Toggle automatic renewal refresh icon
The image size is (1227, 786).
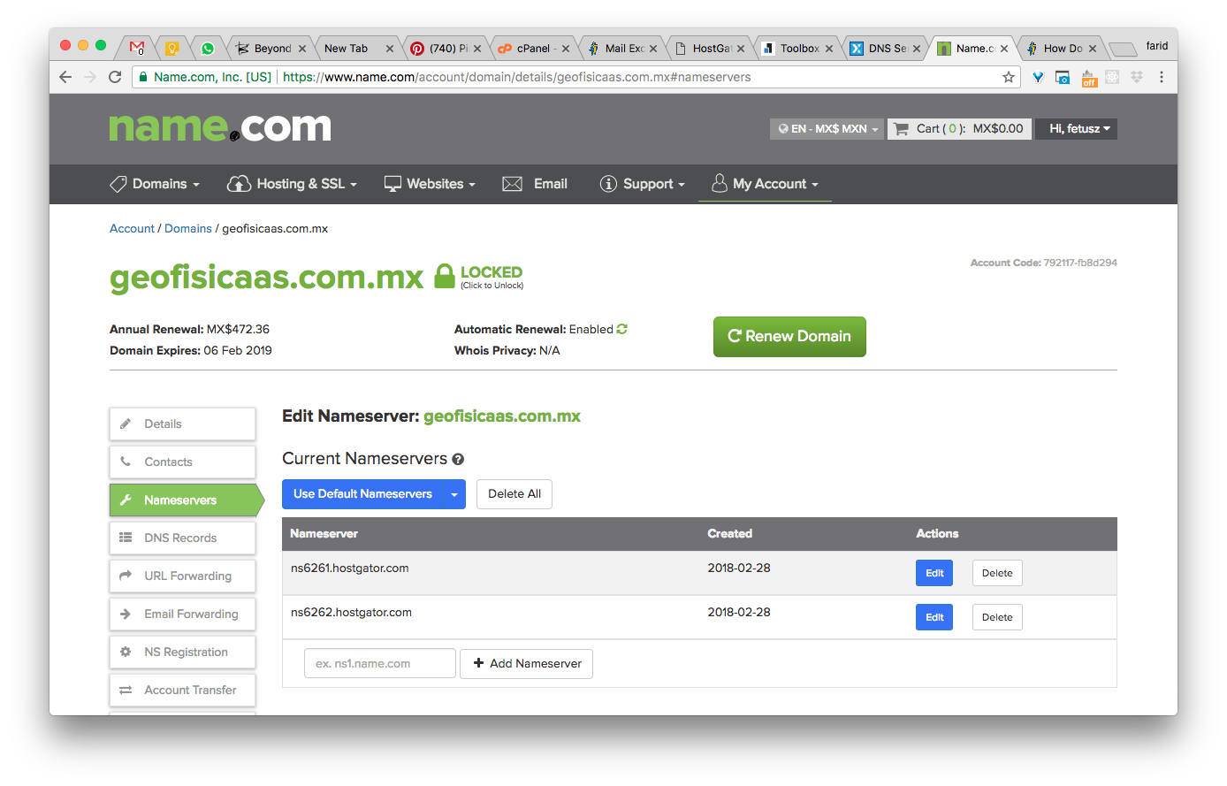pyautogui.click(x=622, y=329)
